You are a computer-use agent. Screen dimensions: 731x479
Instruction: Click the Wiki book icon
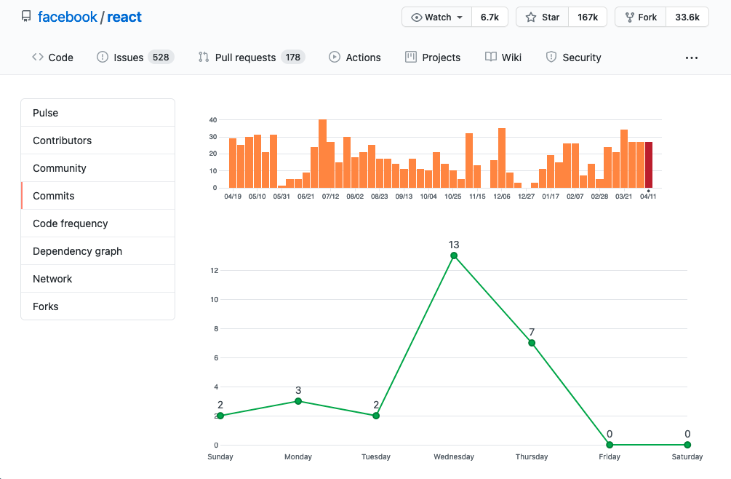click(491, 57)
